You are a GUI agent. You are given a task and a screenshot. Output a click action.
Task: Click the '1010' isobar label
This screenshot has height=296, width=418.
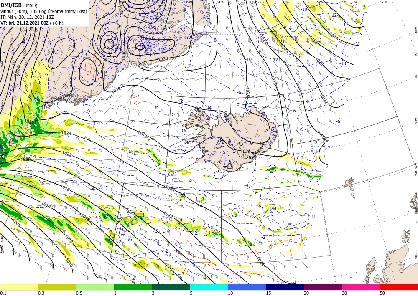click(x=69, y=263)
